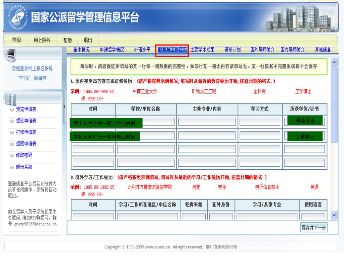
Task: Click the bullet icon beside 退出系统
Action: [12, 167]
